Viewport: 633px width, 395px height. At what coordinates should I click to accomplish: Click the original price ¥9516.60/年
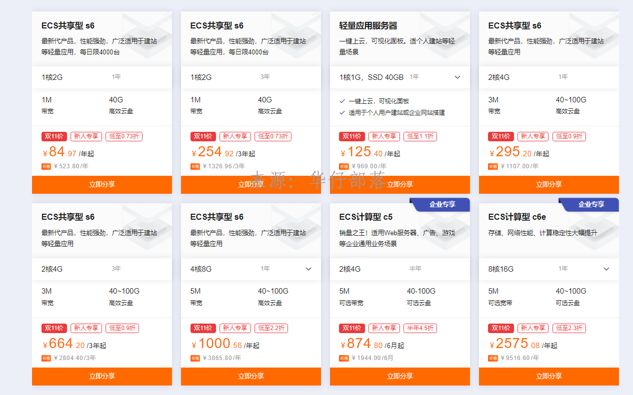[x=520, y=358]
